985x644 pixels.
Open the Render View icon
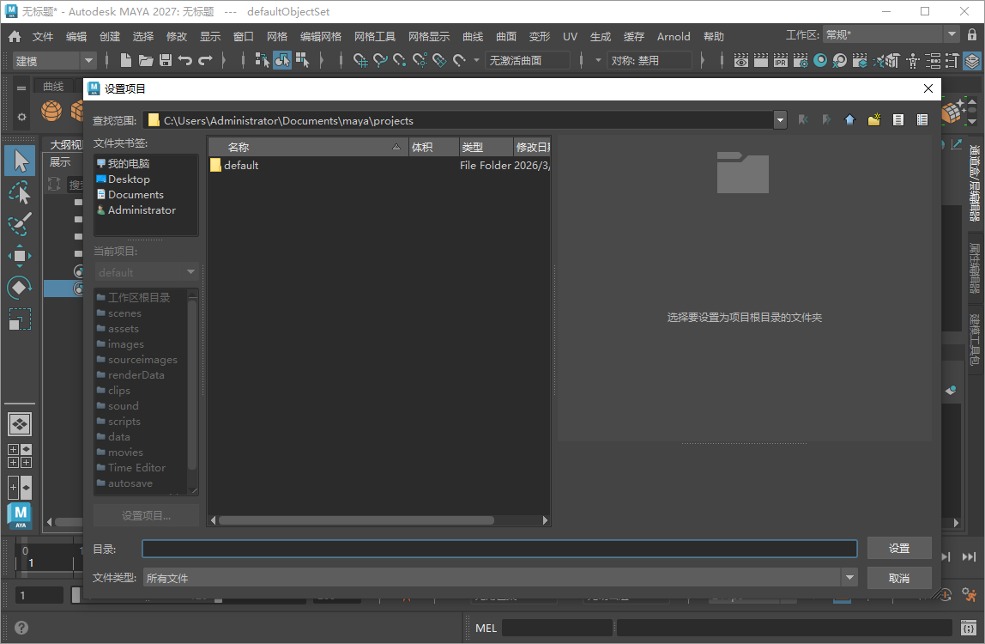tap(740, 60)
